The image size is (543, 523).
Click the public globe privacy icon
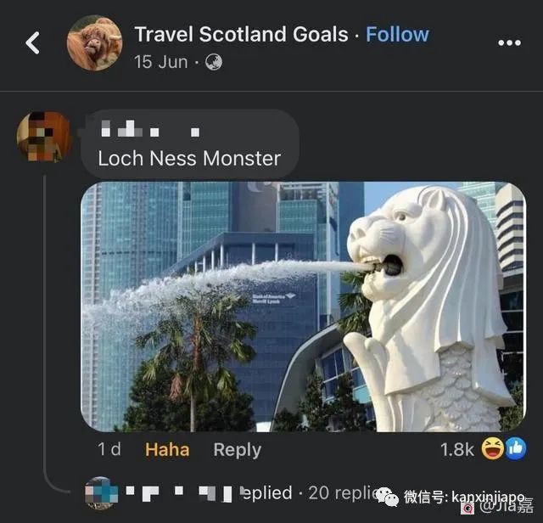(x=214, y=62)
